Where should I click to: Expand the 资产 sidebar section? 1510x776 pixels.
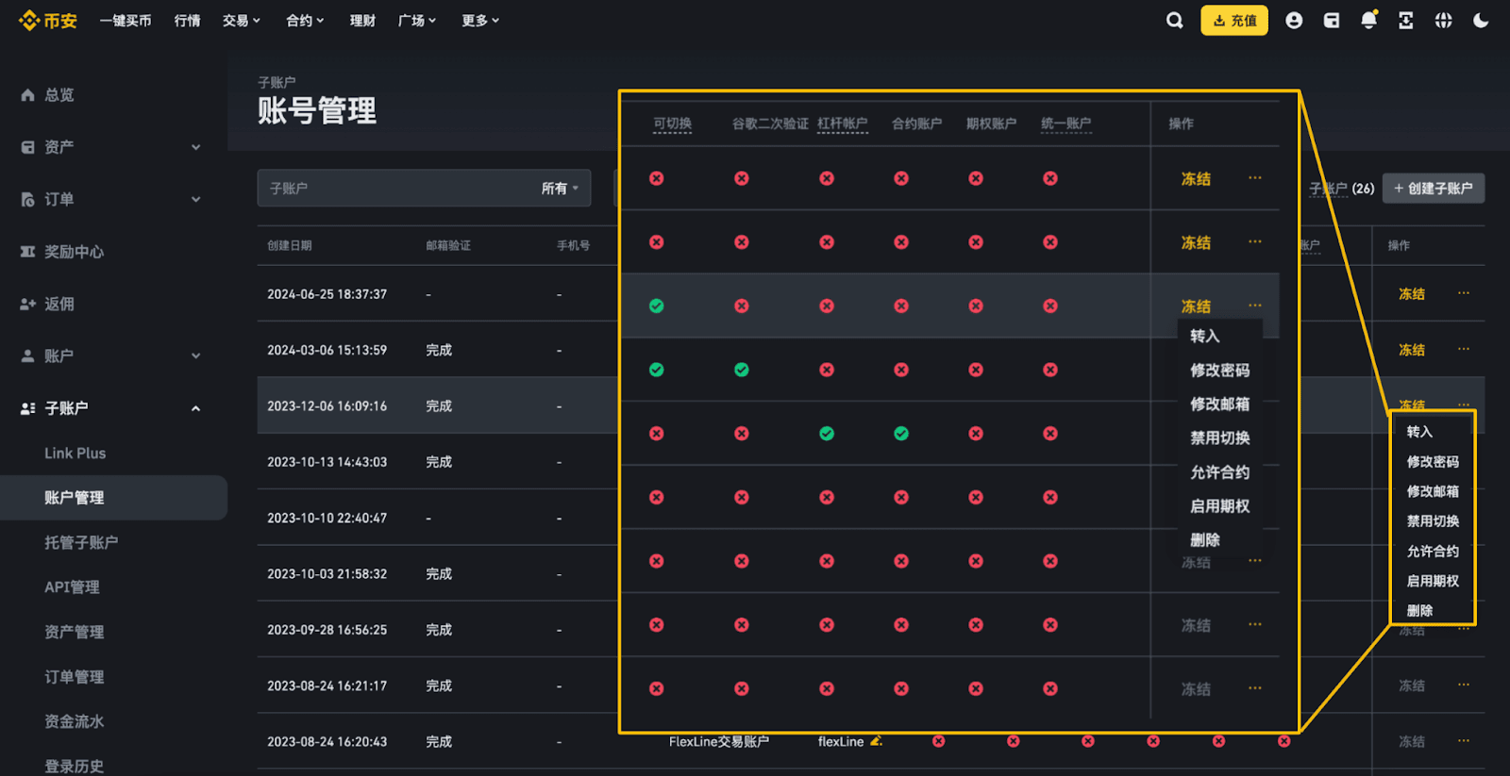[195, 147]
